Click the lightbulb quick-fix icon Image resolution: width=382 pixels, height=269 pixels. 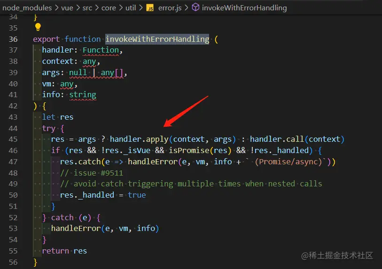coord(38,27)
